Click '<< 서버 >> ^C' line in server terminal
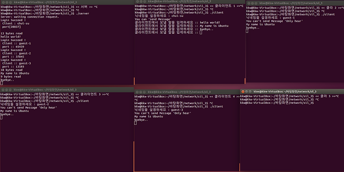 click(49, 7)
